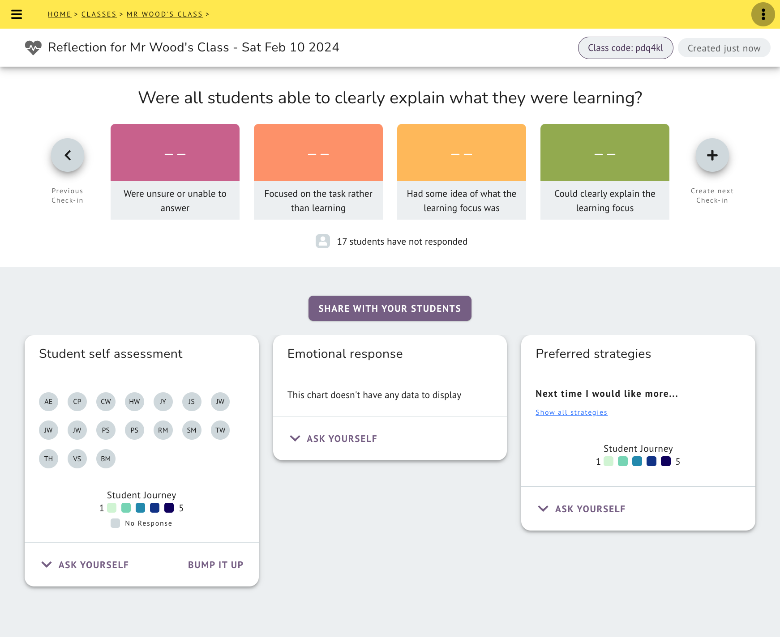
Task: Select student avatar SM
Action: coord(192,430)
